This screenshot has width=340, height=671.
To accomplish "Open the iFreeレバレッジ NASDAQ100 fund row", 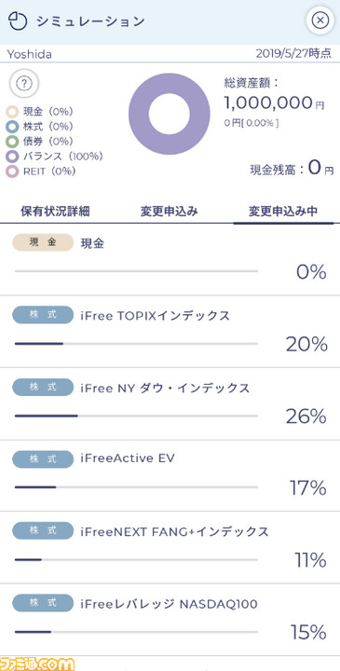I will pos(170,620).
